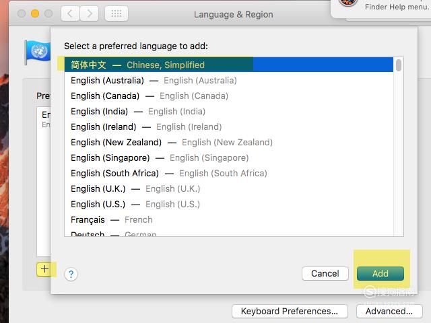Select English (Canada) in the list
This screenshot has height=323, width=431.
(229, 96)
